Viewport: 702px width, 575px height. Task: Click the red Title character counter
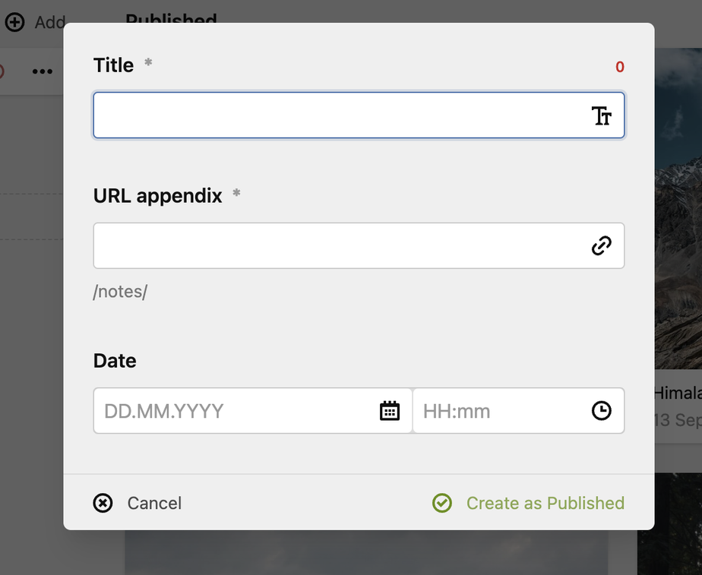[x=620, y=67]
